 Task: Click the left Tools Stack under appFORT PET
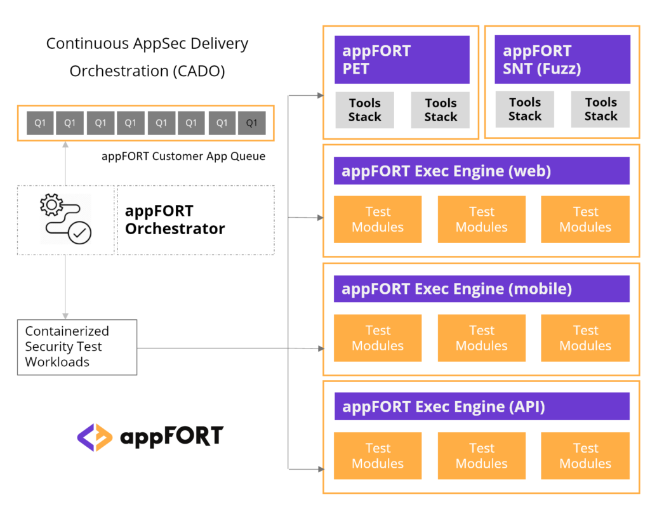click(365, 110)
